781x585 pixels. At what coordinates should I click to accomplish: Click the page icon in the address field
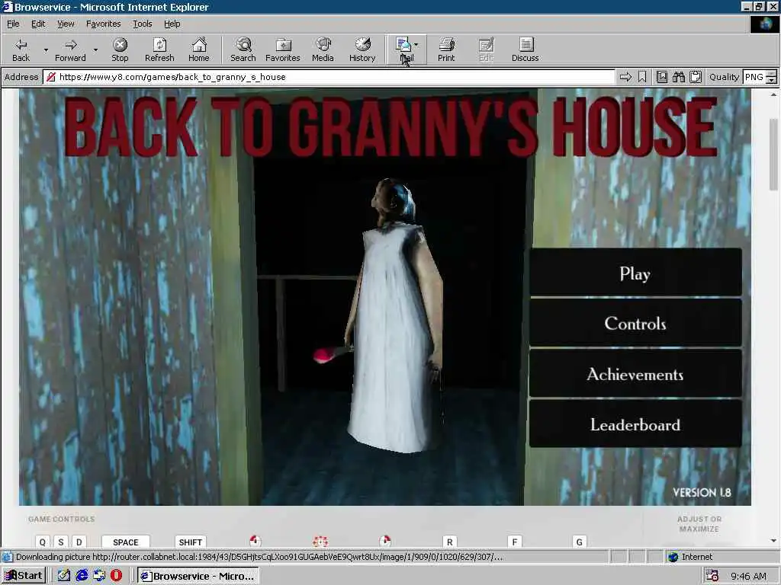point(50,77)
